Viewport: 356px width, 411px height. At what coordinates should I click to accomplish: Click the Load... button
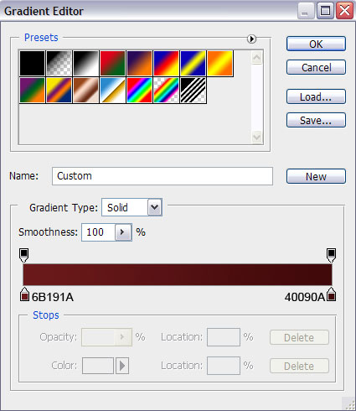(x=316, y=96)
